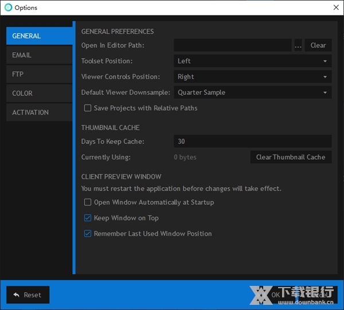Viewport: 344px width, 310px height.
Task: Expand the Viewer Controls Position dropdown
Action: point(252,77)
